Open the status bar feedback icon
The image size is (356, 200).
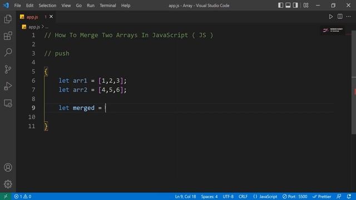[339, 196]
